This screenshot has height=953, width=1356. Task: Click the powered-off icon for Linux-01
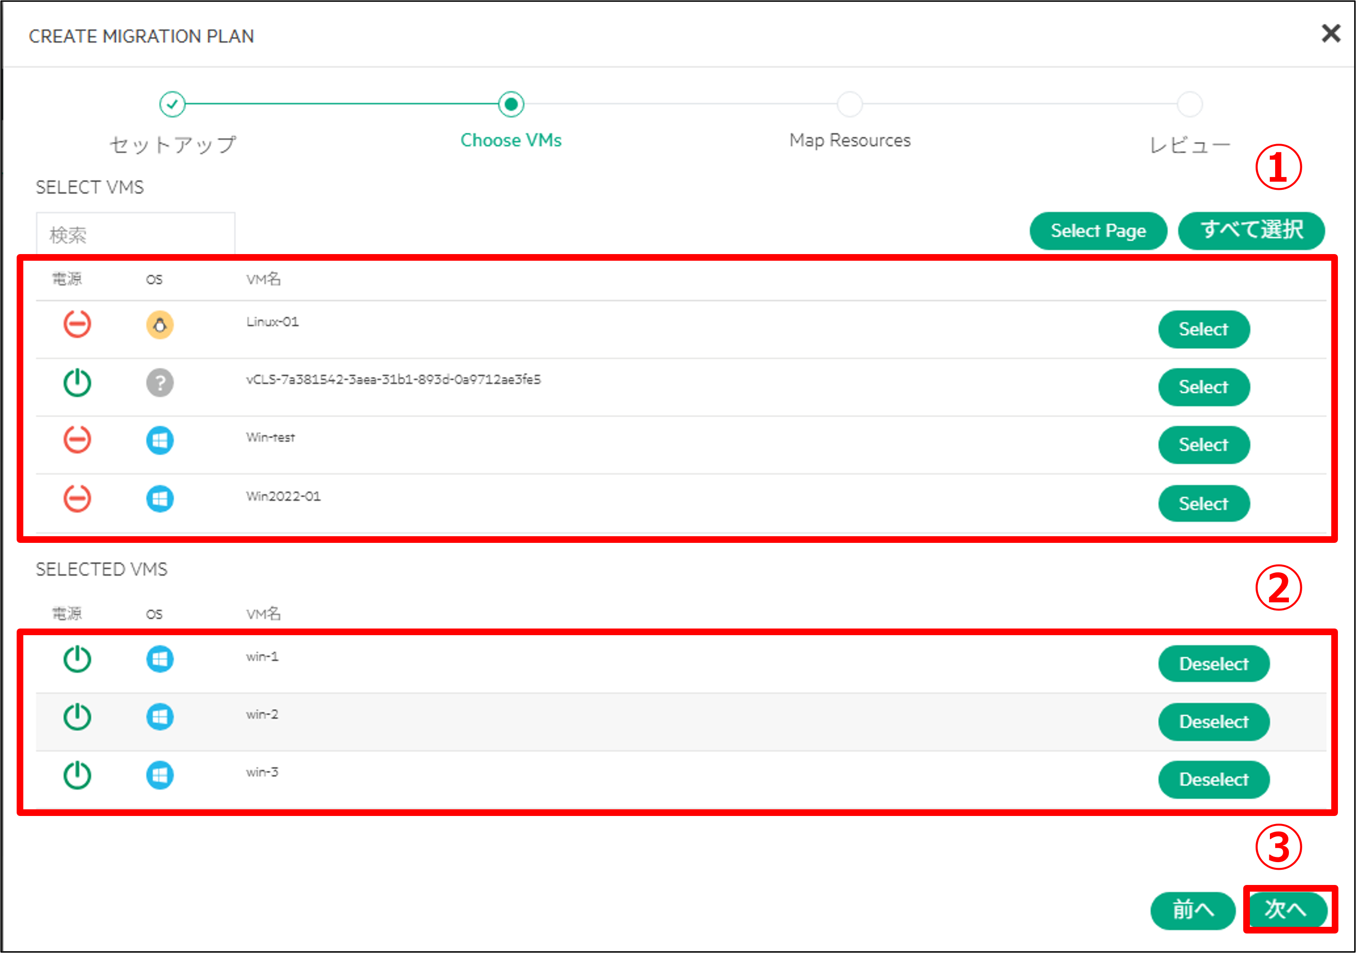pos(78,324)
